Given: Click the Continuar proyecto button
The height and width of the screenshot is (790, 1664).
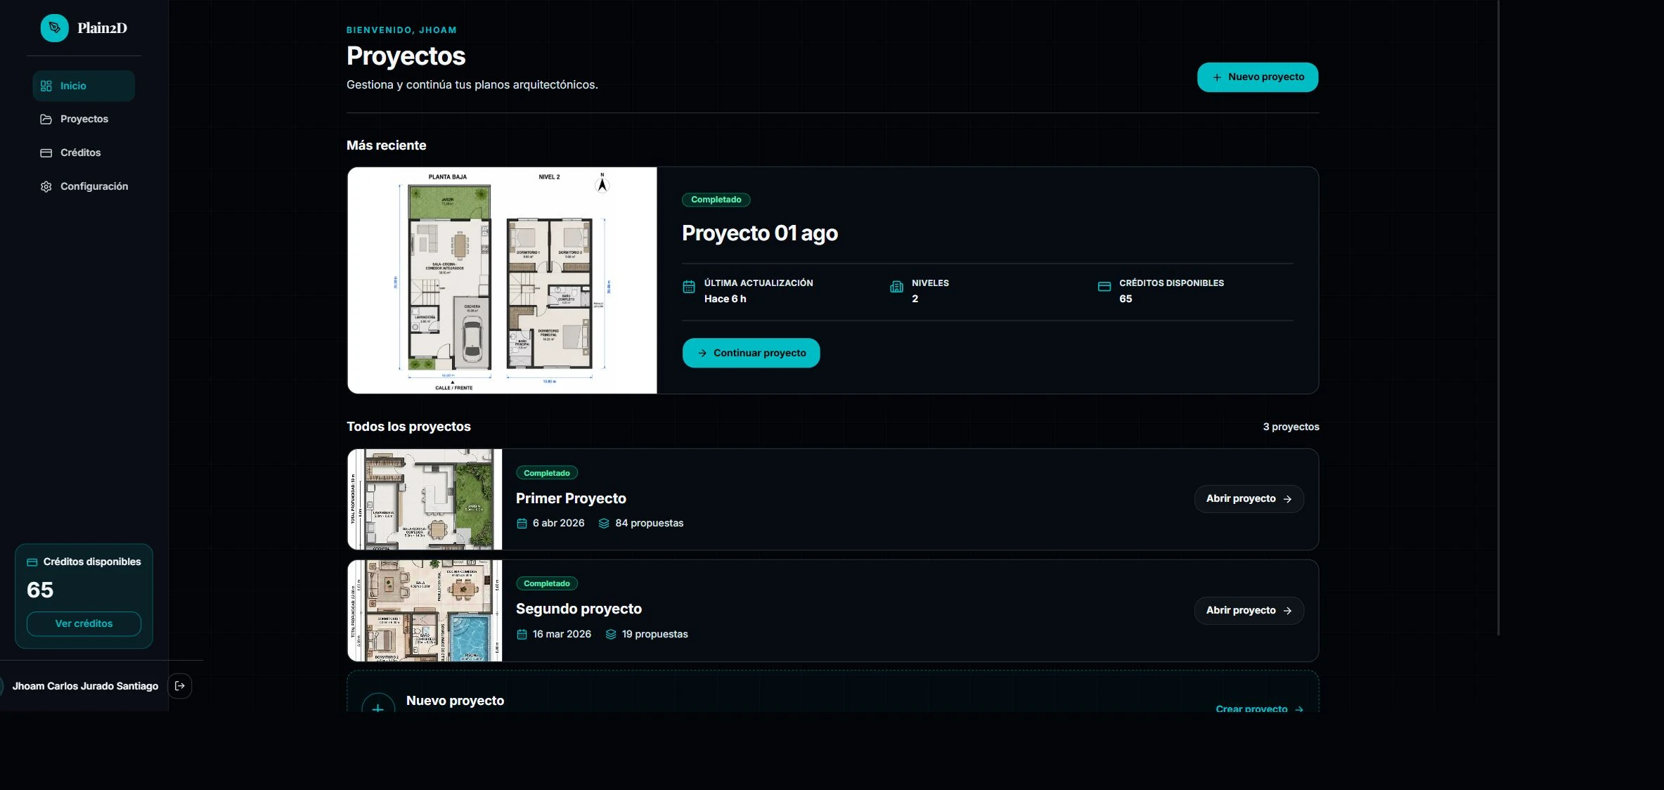Looking at the screenshot, I should 751,353.
